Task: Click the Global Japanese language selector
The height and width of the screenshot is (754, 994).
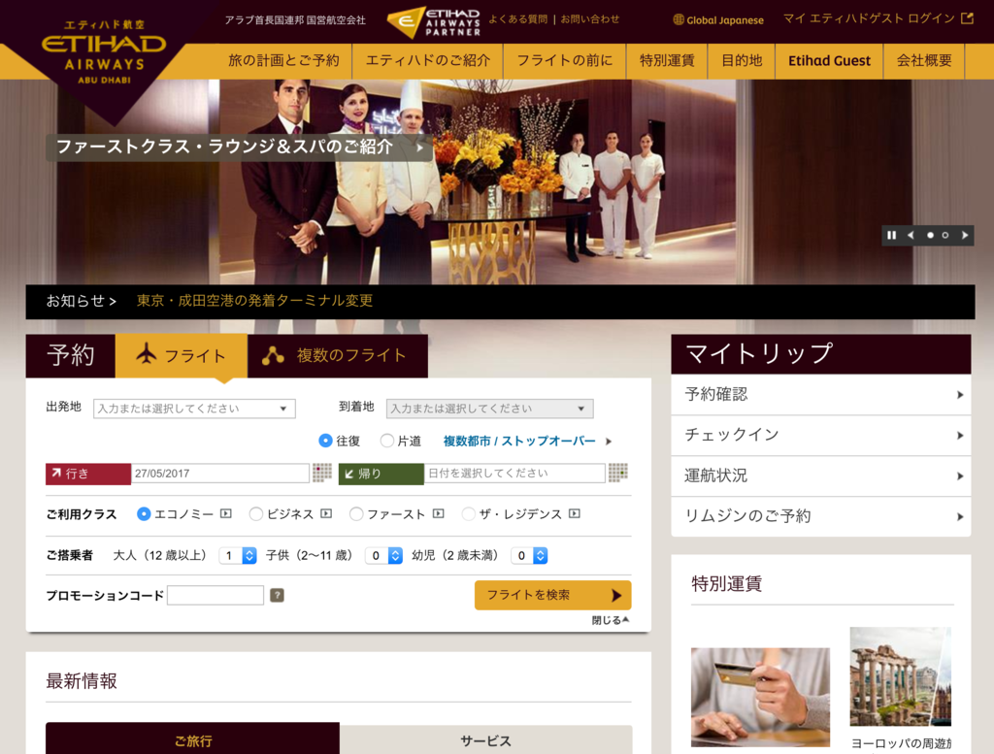Action: (x=718, y=19)
